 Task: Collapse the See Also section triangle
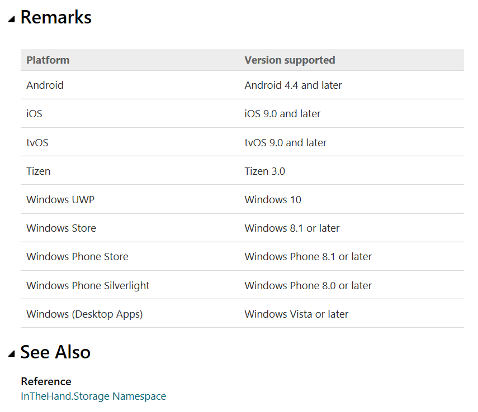(12, 353)
